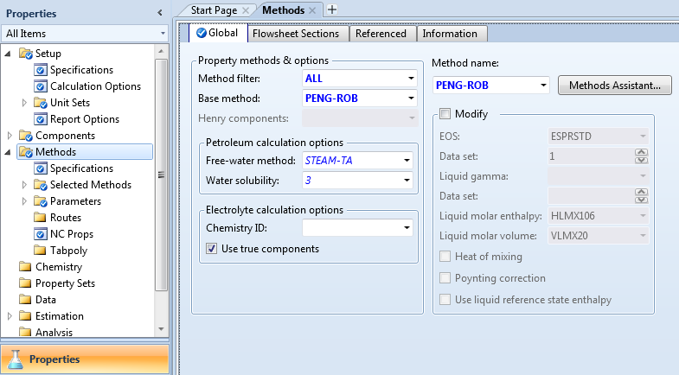Viewport: 679px width, 375px height.
Task: Click the Chemistry ID input field
Action: pos(351,228)
